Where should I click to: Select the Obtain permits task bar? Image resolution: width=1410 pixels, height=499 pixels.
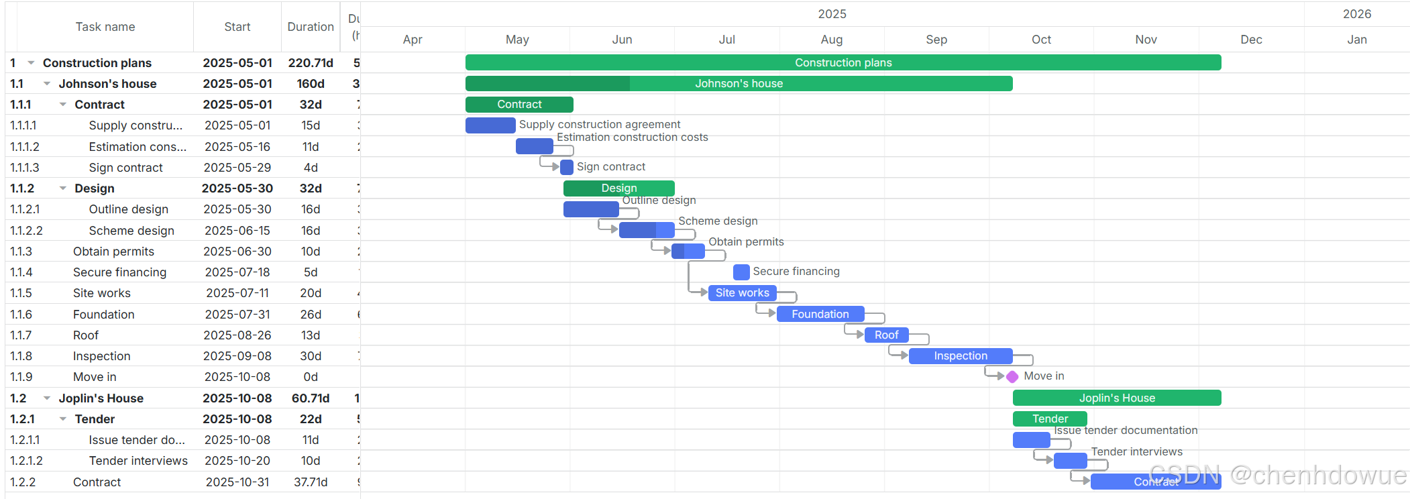tap(688, 251)
